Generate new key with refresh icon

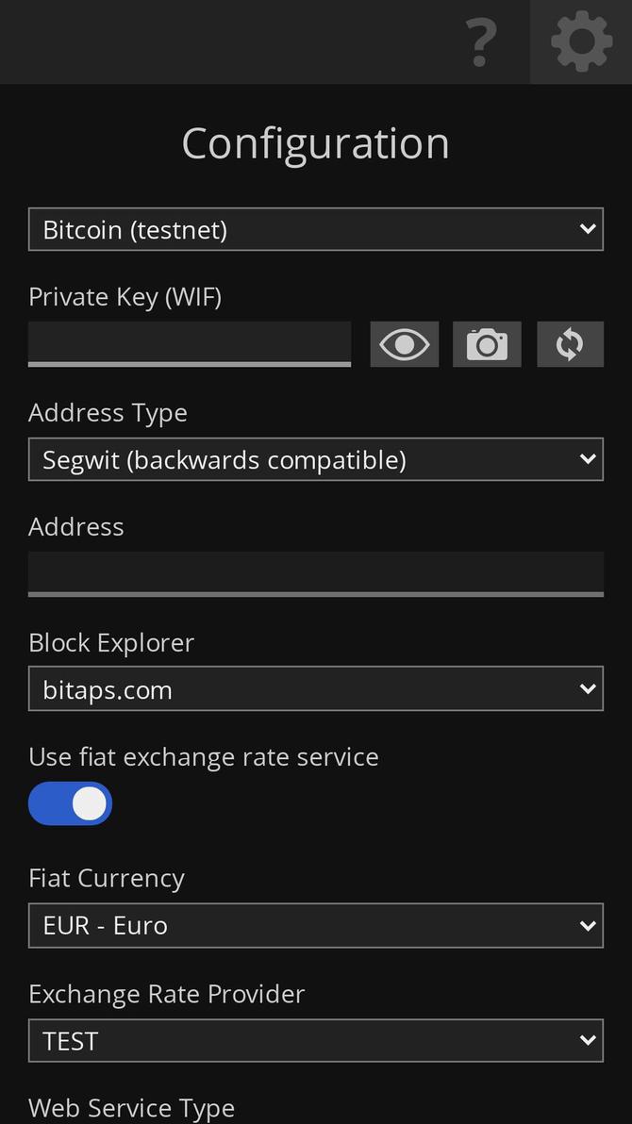tap(570, 344)
